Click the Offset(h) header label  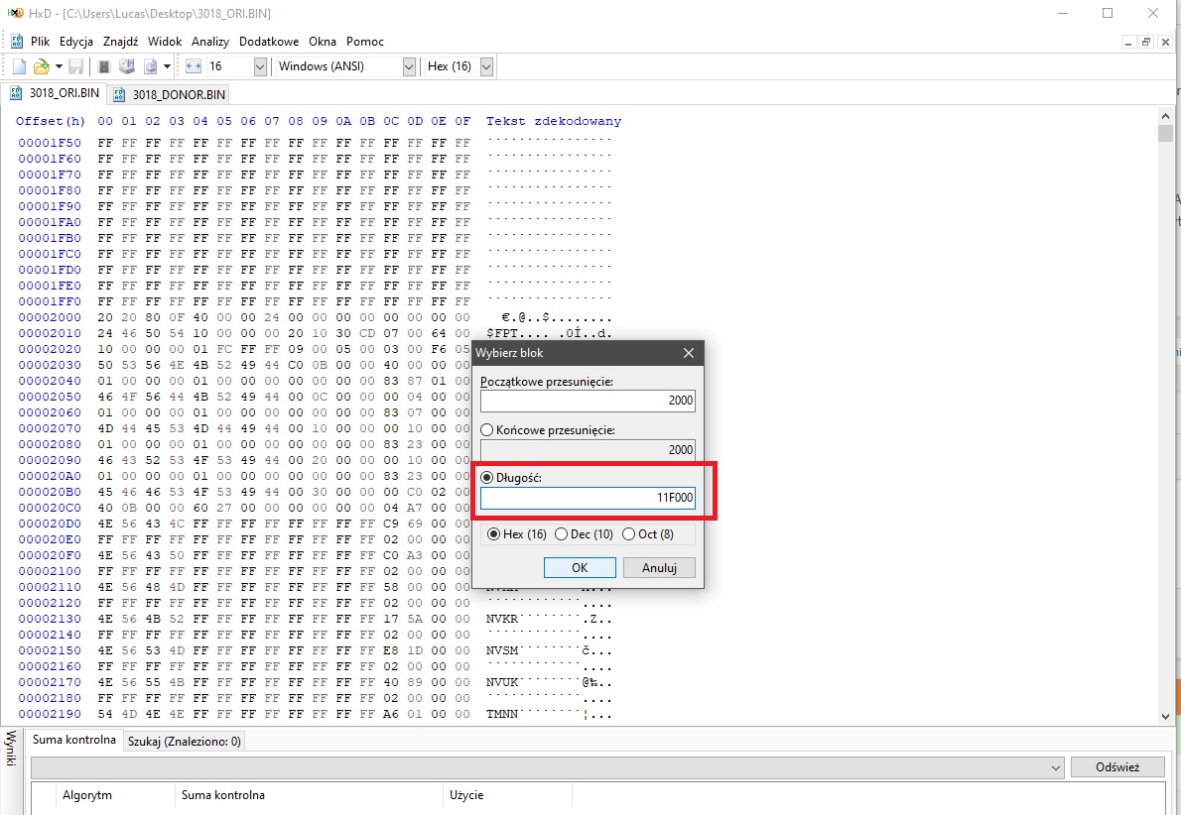pyautogui.click(x=51, y=121)
